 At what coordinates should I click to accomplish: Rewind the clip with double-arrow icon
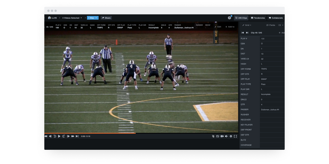pyautogui.click(x=46, y=136)
